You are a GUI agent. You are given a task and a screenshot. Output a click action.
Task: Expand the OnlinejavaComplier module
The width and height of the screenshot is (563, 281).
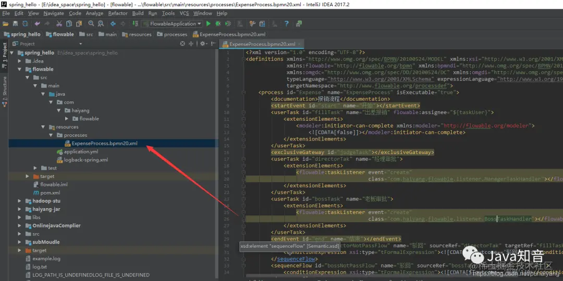pos(19,226)
